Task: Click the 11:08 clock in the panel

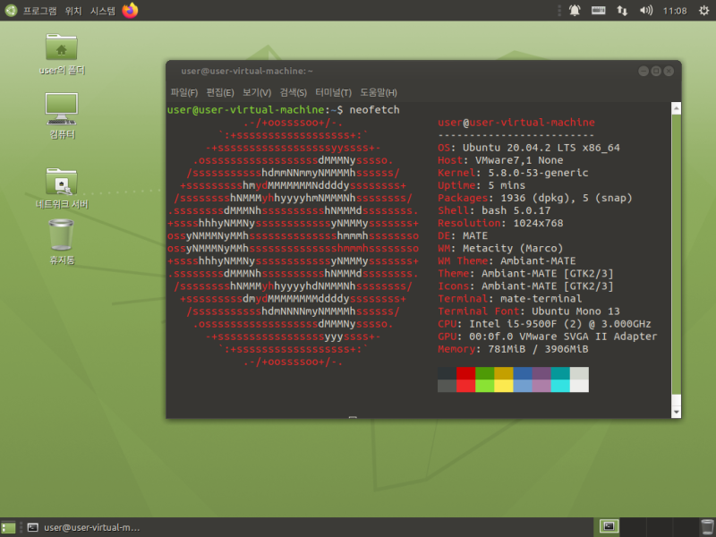Action: (675, 11)
